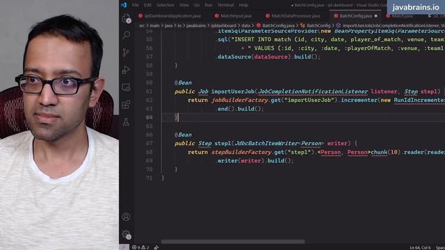Click 'jobBuilderFactory' on line 62
The width and height of the screenshot is (445, 250).
(239, 100)
